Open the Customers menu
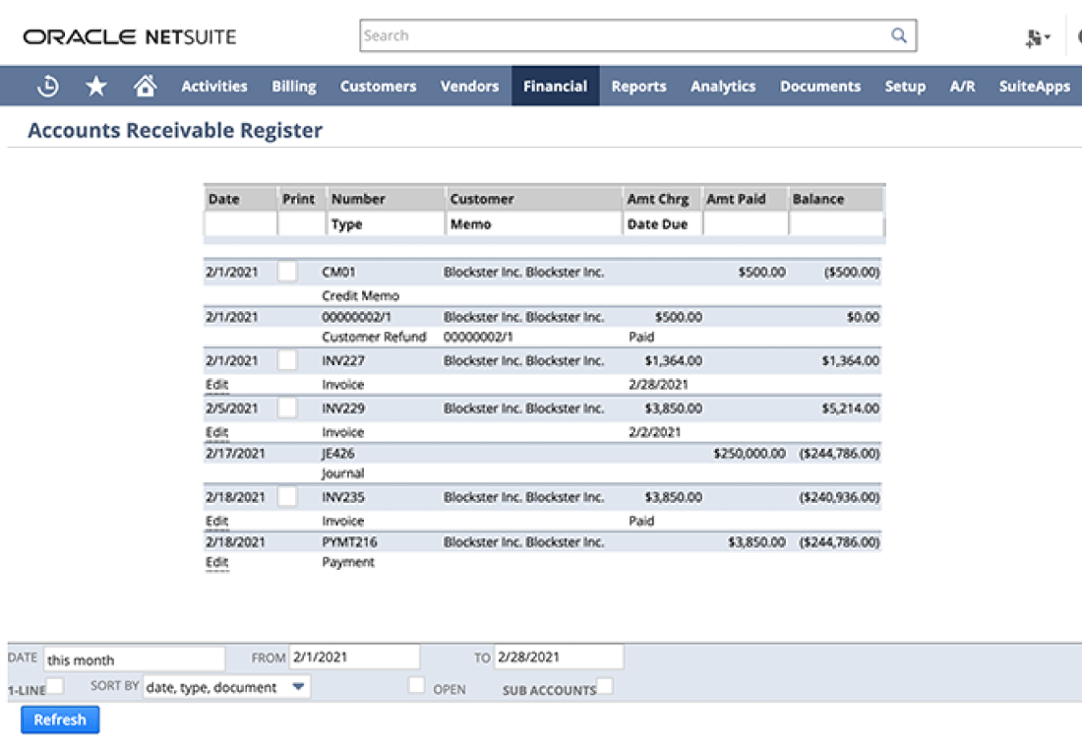1082x753 pixels. click(378, 87)
